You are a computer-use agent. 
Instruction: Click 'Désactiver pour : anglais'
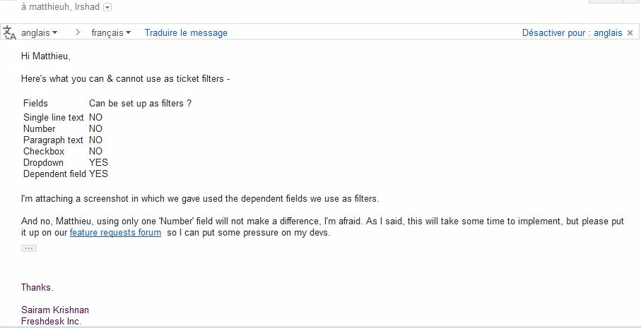(x=572, y=32)
